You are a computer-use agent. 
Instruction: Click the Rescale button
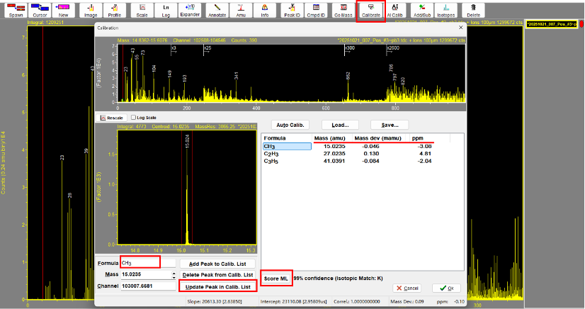click(x=112, y=118)
